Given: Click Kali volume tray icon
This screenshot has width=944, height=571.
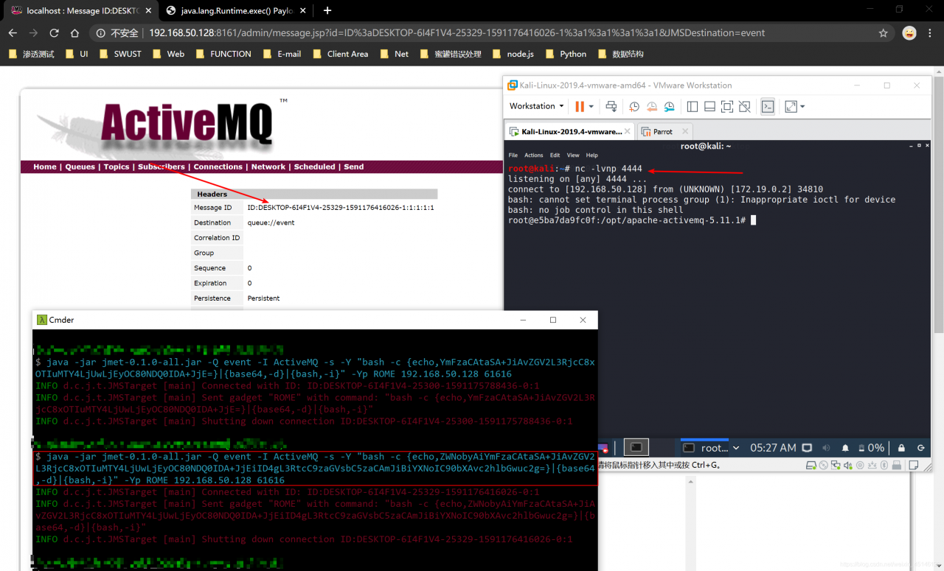Looking at the screenshot, I should pyautogui.click(x=826, y=447).
